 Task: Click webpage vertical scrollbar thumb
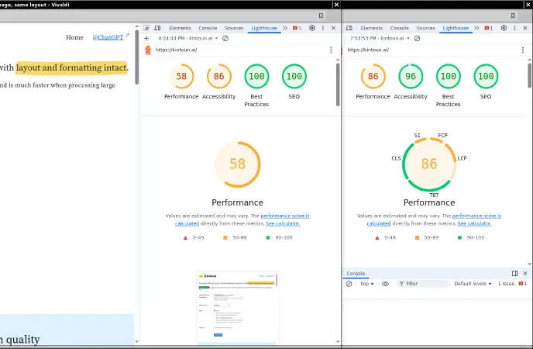[136, 57]
